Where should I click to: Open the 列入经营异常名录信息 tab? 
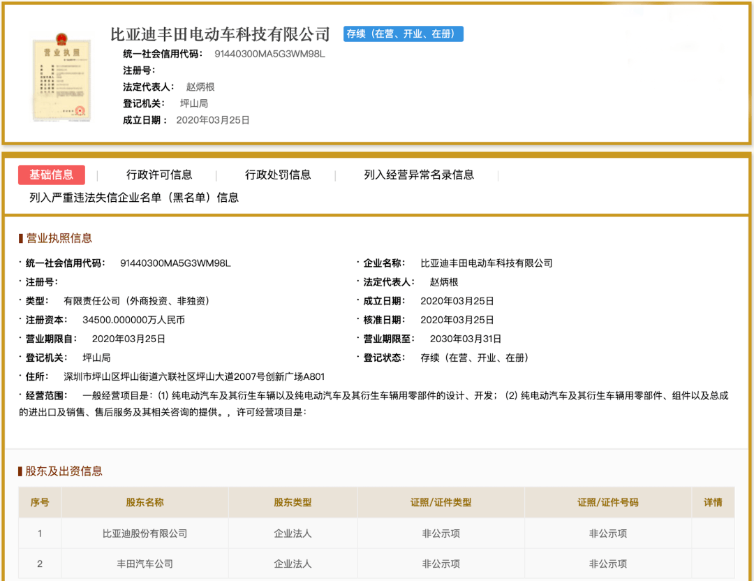pyautogui.click(x=419, y=175)
